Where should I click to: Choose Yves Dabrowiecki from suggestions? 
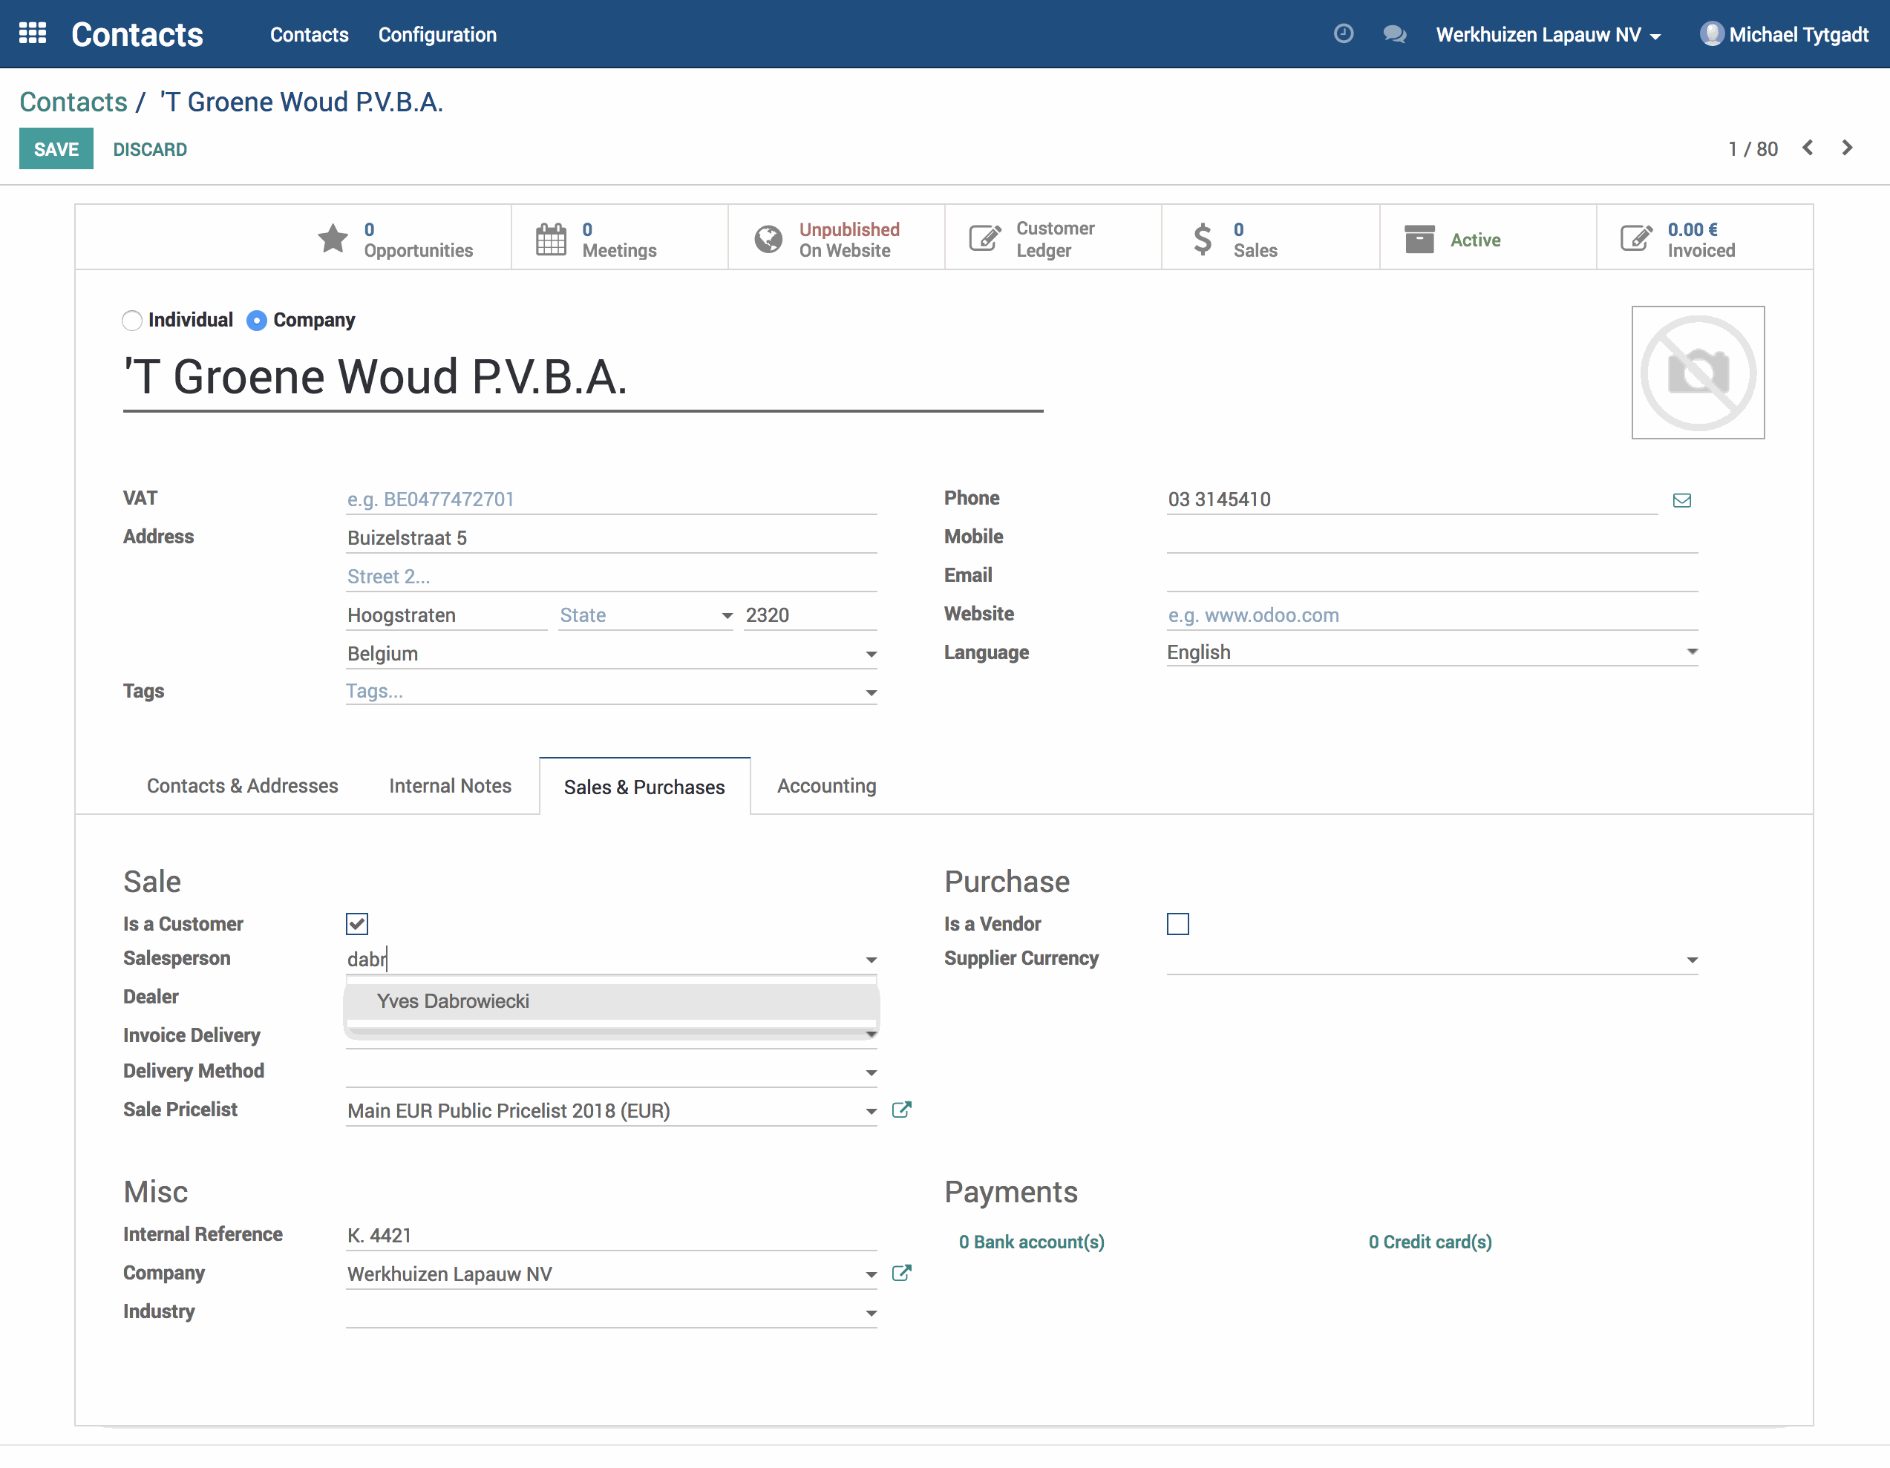(x=454, y=1001)
